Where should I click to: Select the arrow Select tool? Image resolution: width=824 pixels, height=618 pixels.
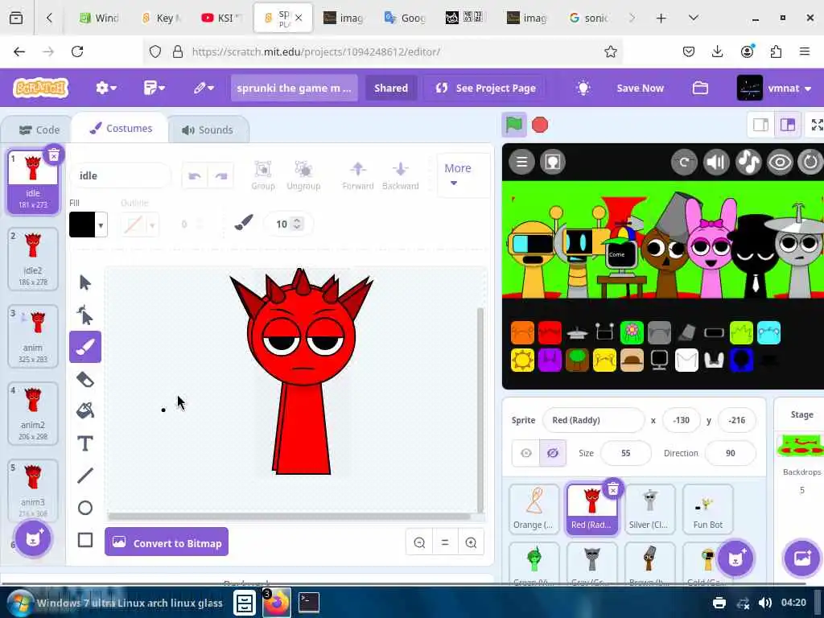pos(85,282)
